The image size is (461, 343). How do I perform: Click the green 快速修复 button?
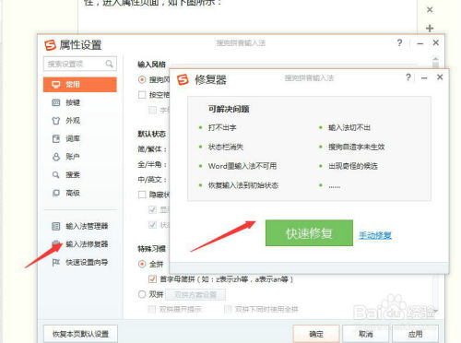tap(309, 233)
